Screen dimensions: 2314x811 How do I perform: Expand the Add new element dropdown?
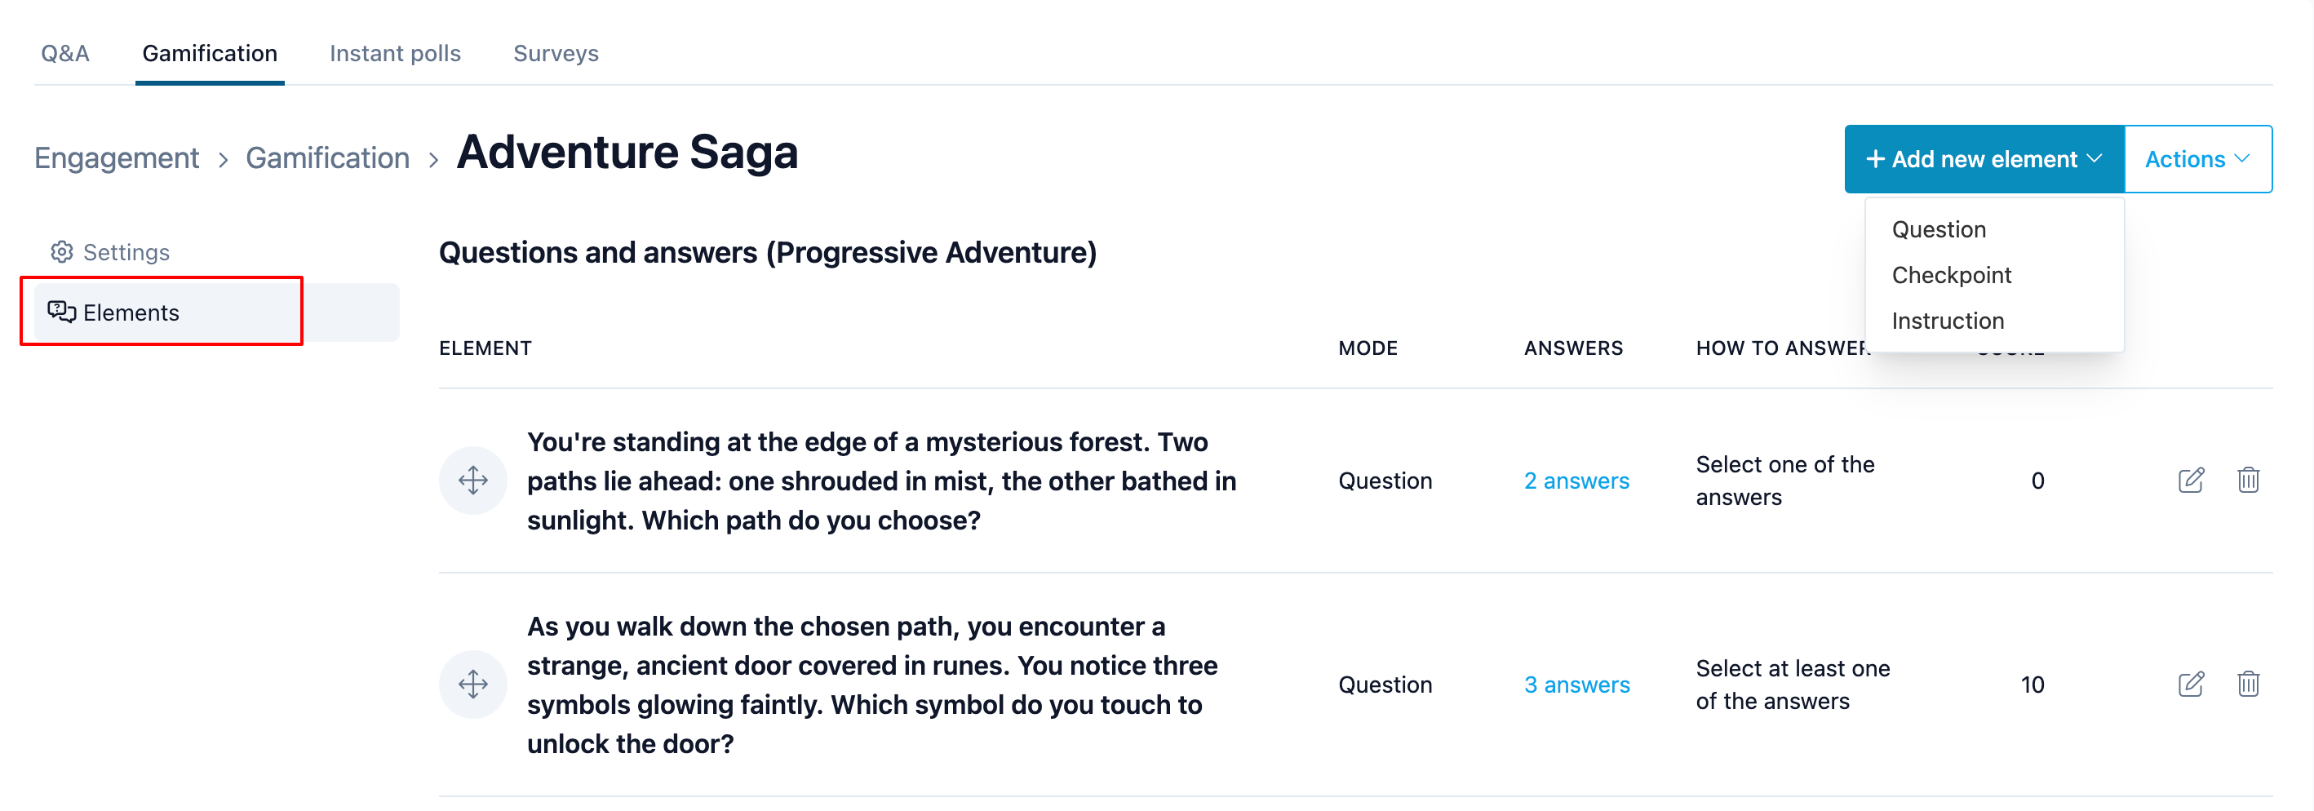pyautogui.click(x=1984, y=159)
